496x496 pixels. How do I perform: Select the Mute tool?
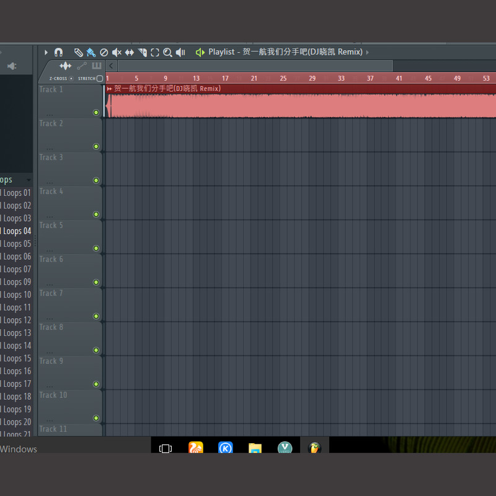coord(117,53)
